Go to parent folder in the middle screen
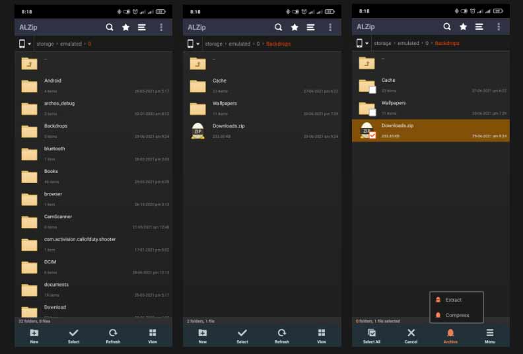 click(x=262, y=63)
